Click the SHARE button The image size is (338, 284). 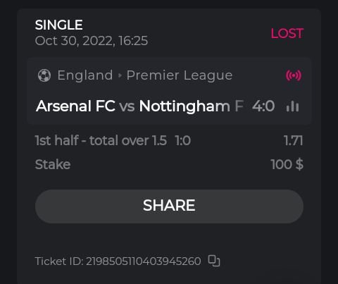click(x=169, y=206)
